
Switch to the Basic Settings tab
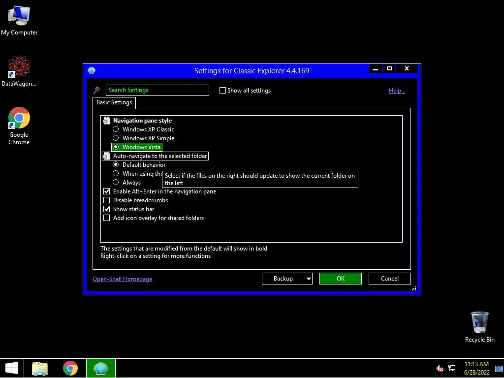point(114,102)
